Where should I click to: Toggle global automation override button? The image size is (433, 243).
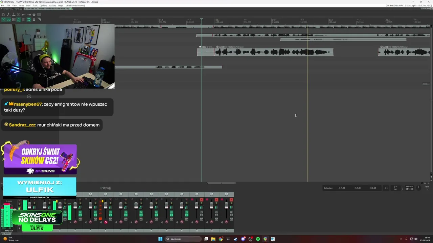(409, 188)
